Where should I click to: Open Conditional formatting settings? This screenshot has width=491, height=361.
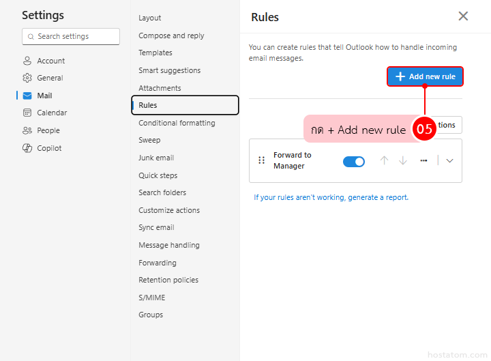[177, 123]
